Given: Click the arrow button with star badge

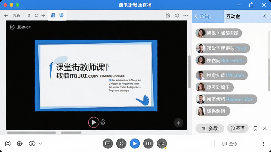Looking at the screenshot, I should coord(162,143).
